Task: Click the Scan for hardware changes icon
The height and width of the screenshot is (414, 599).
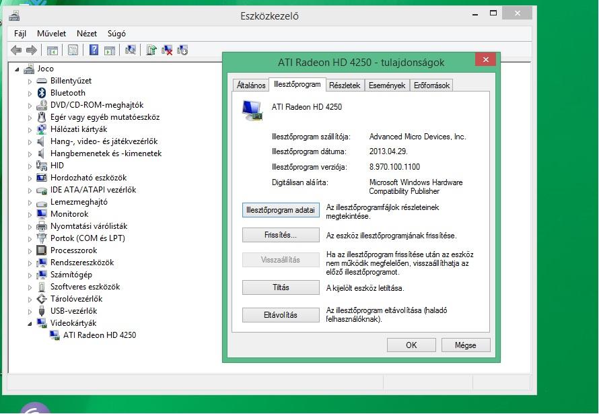Action: pyautogui.click(x=131, y=50)
